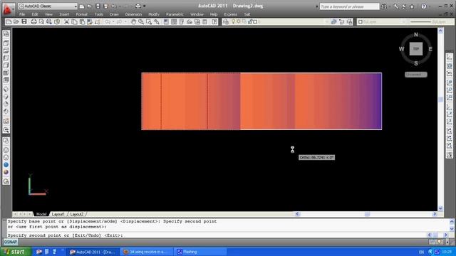The image size is (456, 256).
Task: Click the TOP face of the ViewCube
Action: pos(416,49)
